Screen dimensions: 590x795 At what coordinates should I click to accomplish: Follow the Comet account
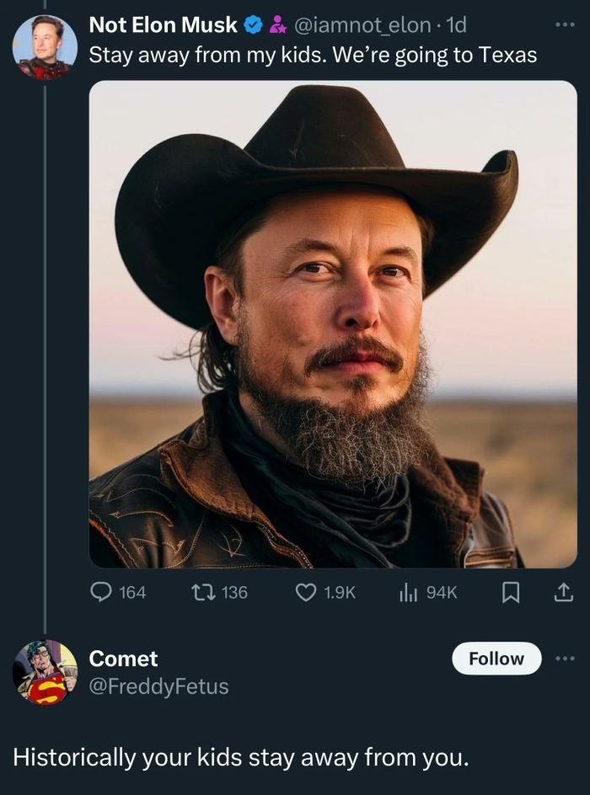click(x=496, y=659)
